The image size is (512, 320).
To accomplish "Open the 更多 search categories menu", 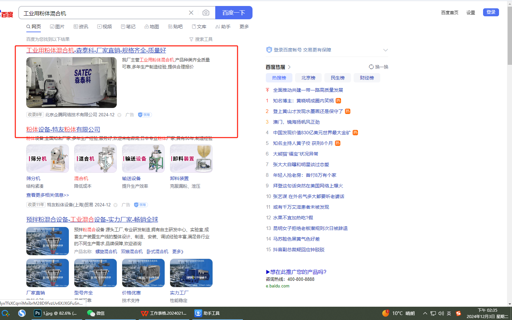I will 244,27.
